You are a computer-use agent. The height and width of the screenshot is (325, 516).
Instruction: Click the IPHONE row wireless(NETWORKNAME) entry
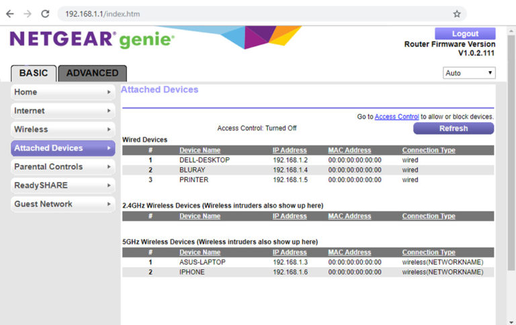(x=443, y=272)
